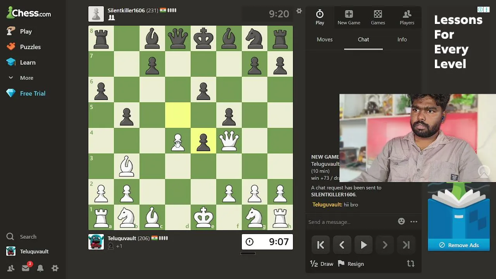Click the black bishop on c8
The image size is (496, 279).
pyautogui.click(x=152, y=38)
